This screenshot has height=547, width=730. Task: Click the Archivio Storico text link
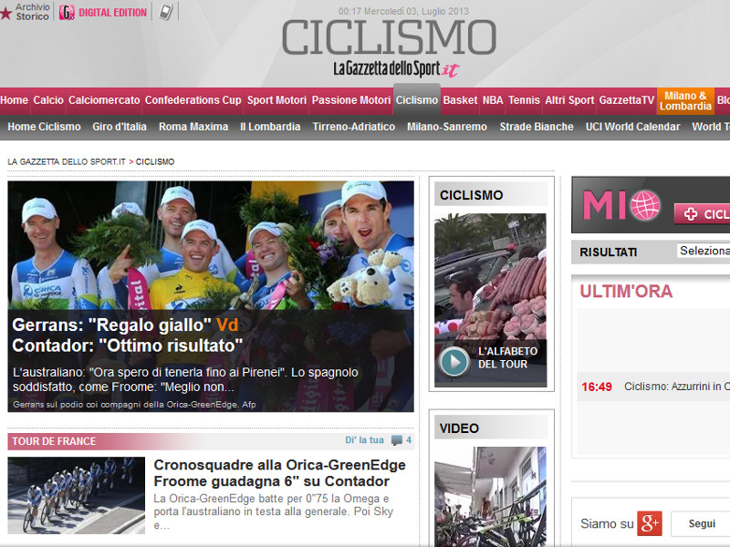[33, 12]
